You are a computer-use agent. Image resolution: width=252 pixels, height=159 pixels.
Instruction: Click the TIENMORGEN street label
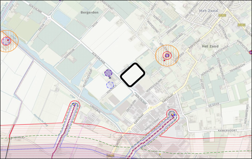click(237, 68)
